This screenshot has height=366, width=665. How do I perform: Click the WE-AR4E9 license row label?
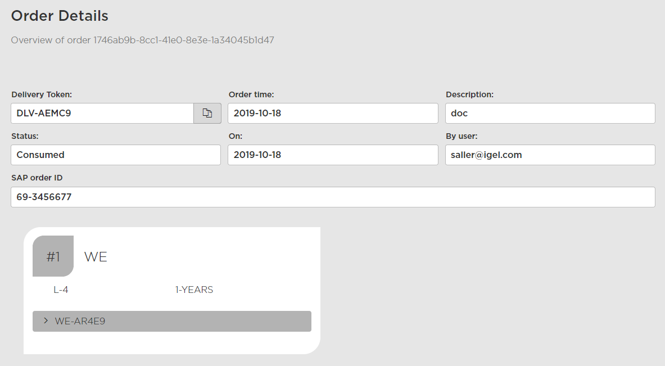tap(80, 322)
